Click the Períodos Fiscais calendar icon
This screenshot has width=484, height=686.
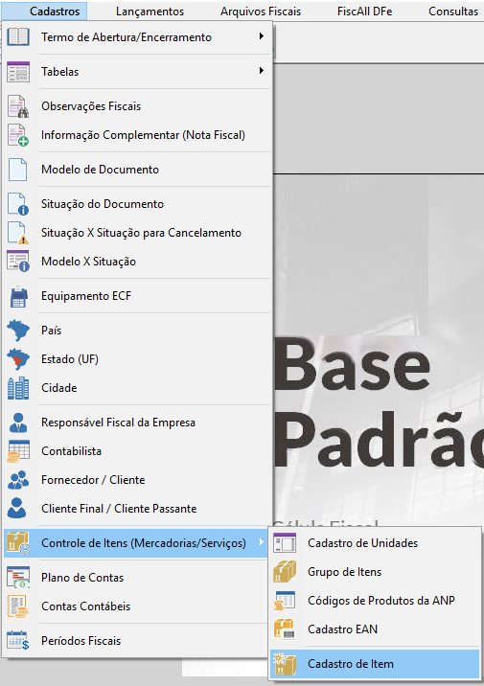coord(18,641)
